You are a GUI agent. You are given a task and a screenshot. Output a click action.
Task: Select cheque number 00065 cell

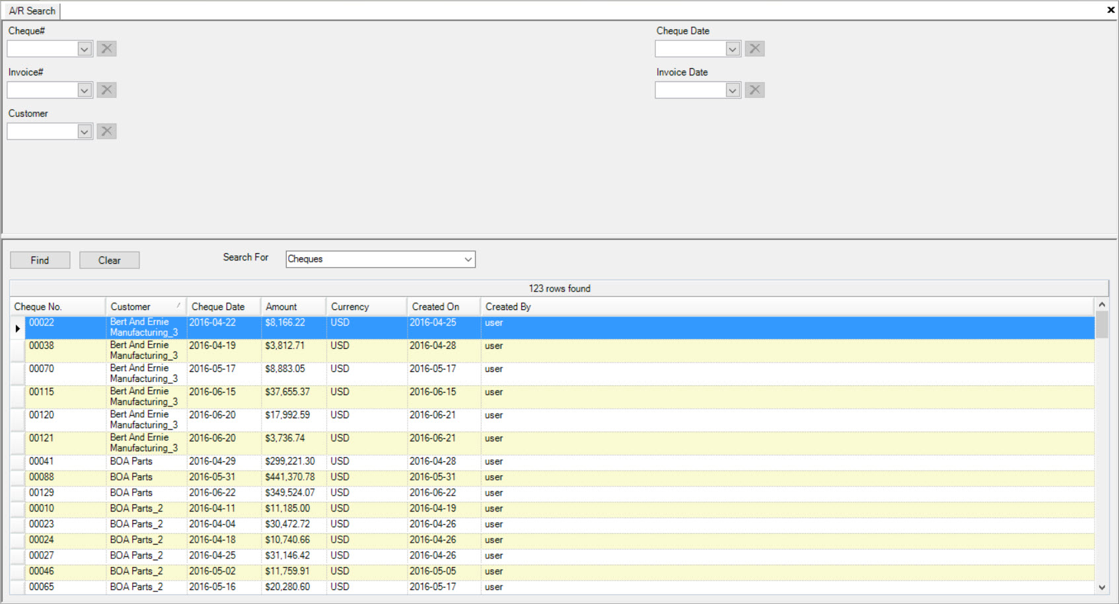(x=65, y=587)
